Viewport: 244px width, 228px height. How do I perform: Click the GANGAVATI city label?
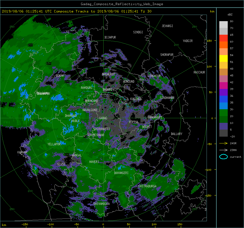point(155,117)
